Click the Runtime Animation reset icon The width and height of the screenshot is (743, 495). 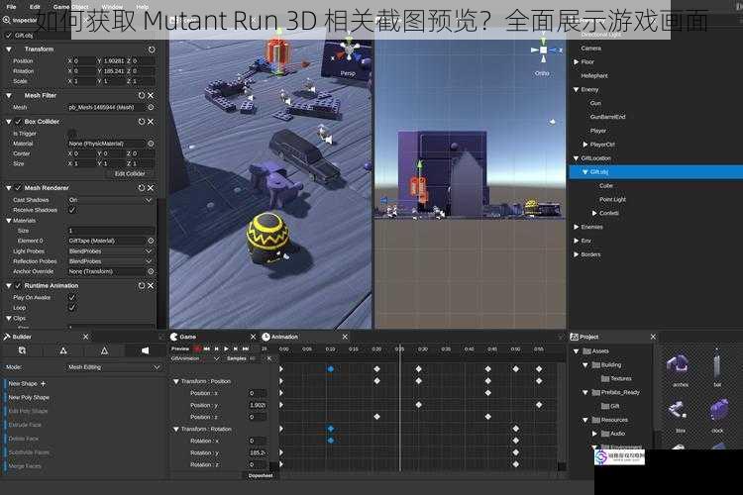point(142,286)
